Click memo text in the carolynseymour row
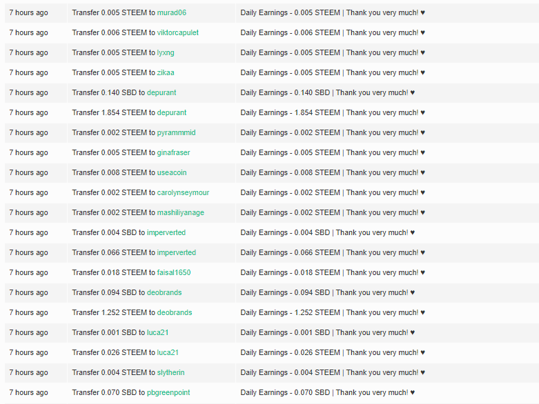This screenshot has width=539, height=404. (333, 192)
